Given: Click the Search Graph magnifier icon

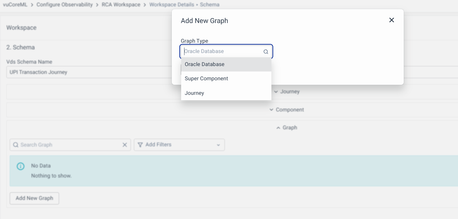Looking at the screenshot, I should pyautogui.click(x=16, y=145).
